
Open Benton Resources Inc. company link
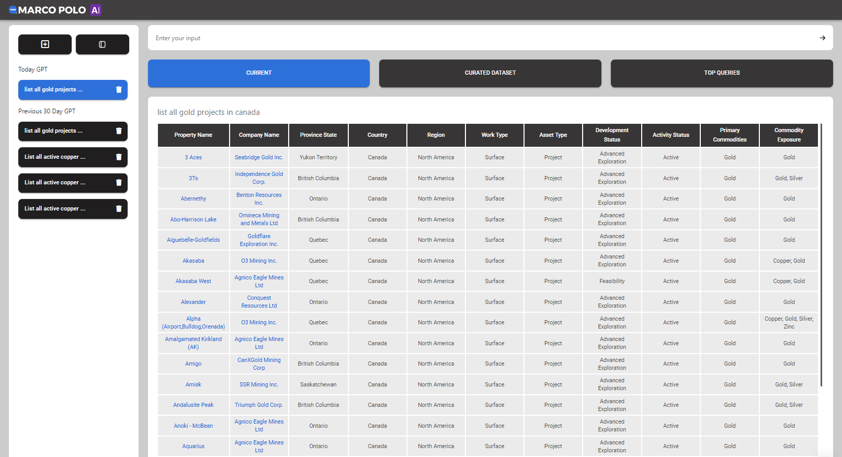[259, 199]
